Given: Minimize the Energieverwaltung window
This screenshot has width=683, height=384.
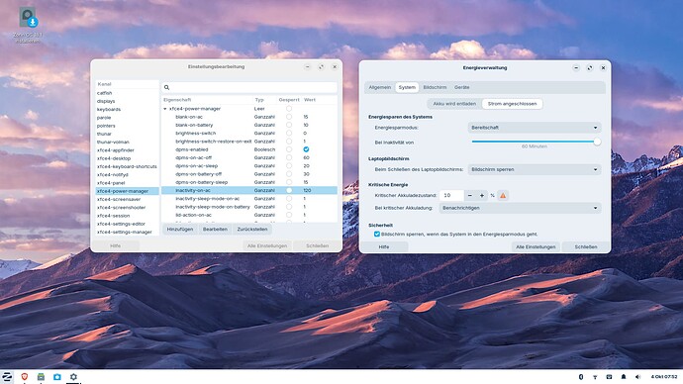Looking at the screenshot, I should [x=576, y=68].
